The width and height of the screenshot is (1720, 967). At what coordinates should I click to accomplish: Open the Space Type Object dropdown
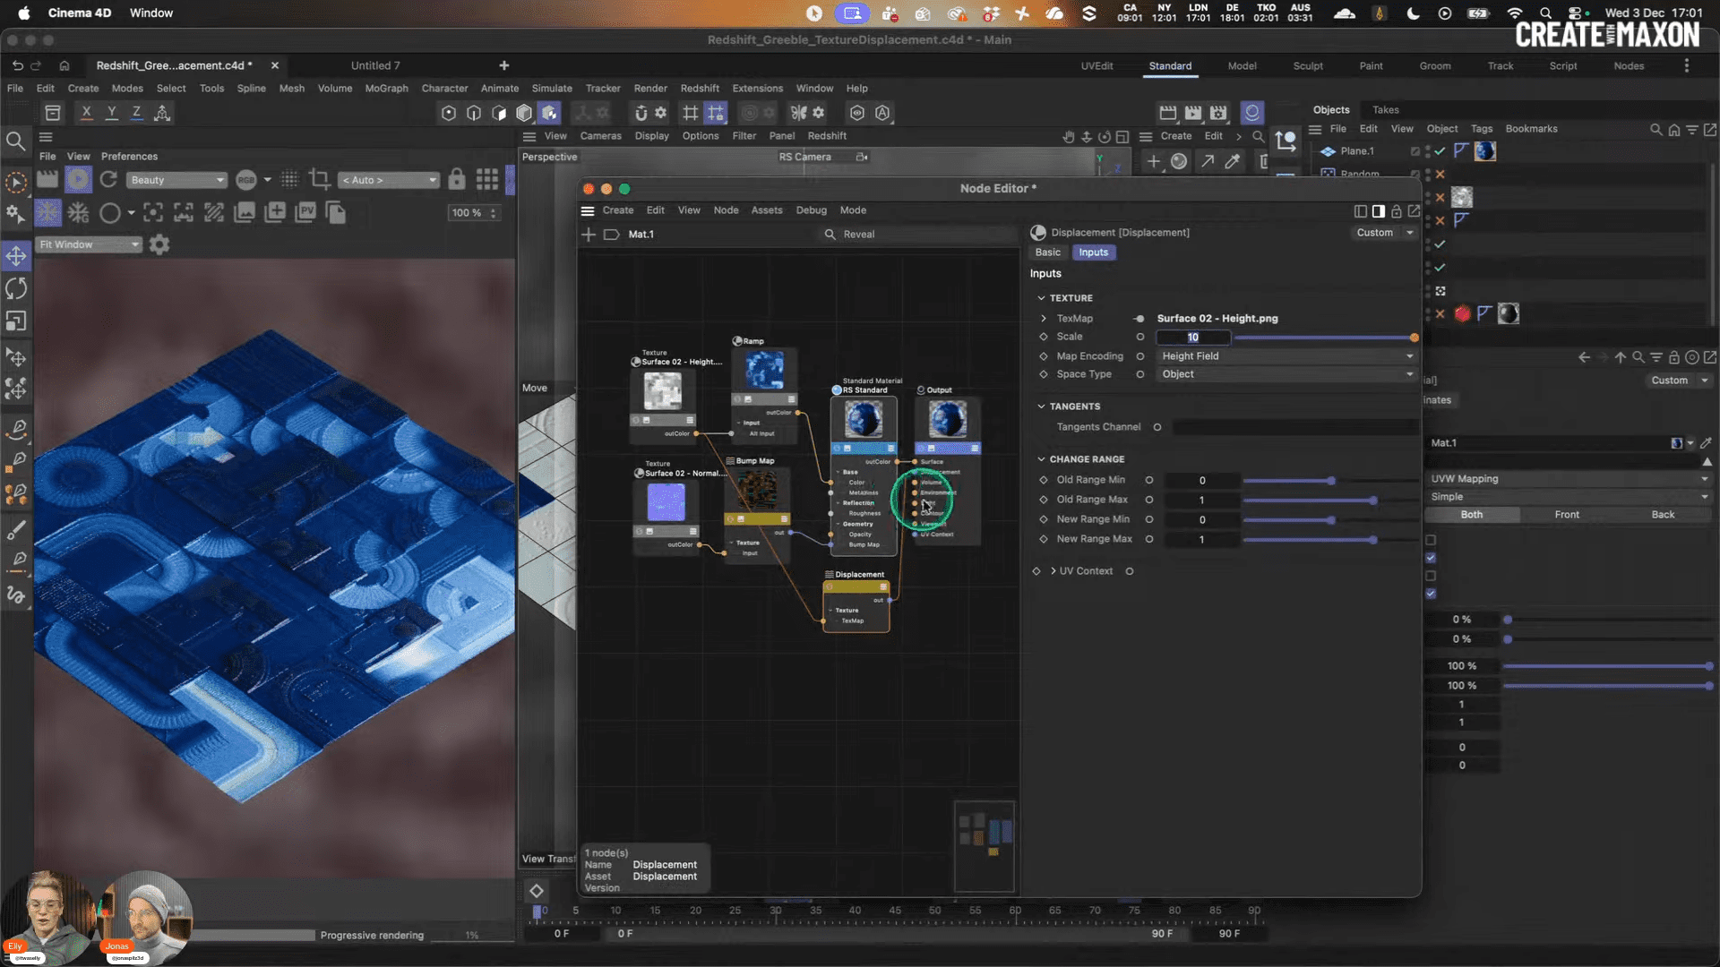1286,374
